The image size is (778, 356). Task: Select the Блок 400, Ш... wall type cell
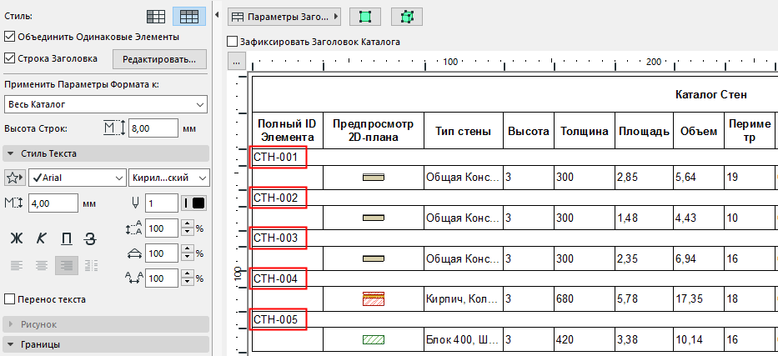(464, 339)
